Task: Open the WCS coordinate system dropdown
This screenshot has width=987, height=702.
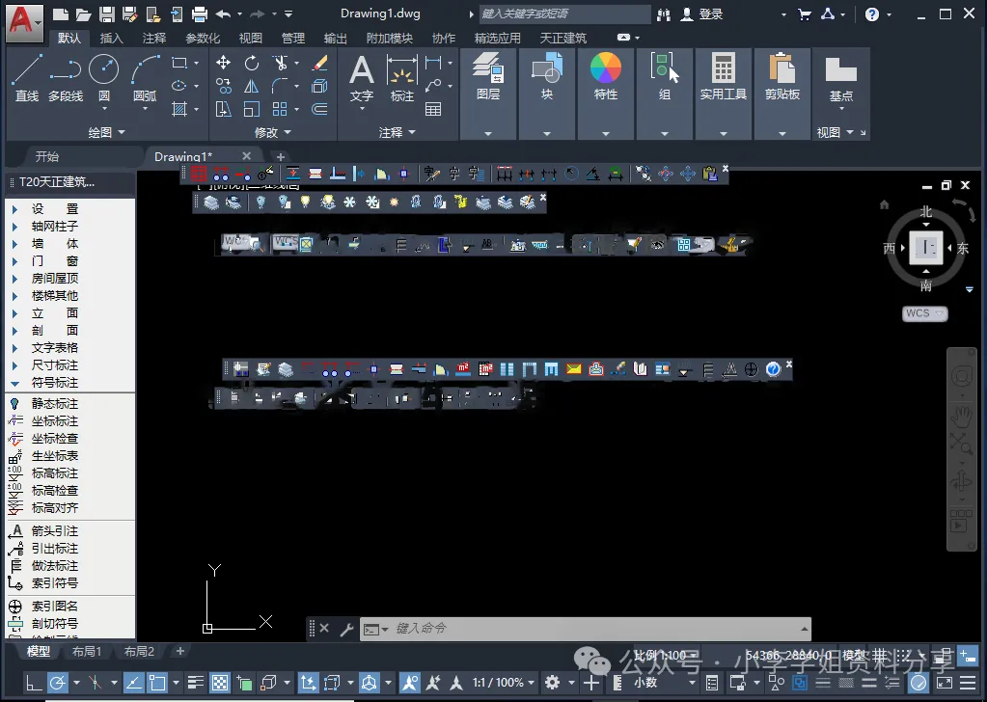Action: (x=925, y=313)
